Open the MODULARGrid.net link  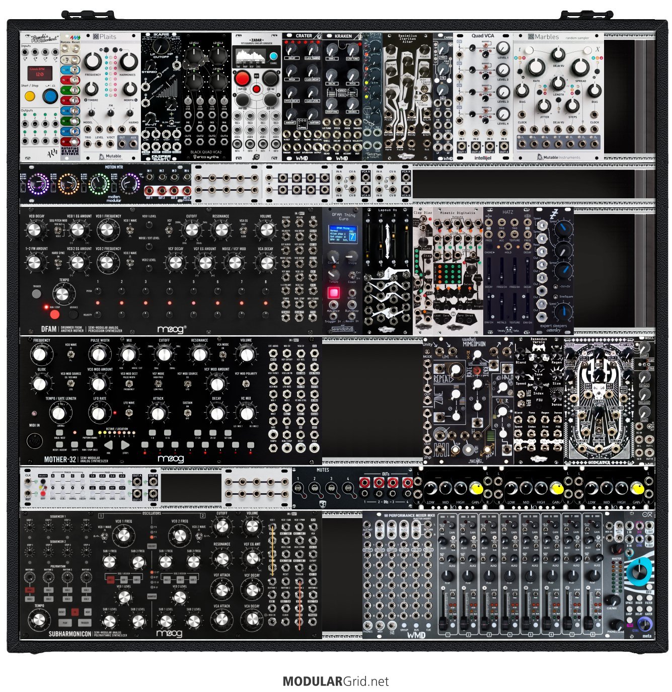point(336,681)
